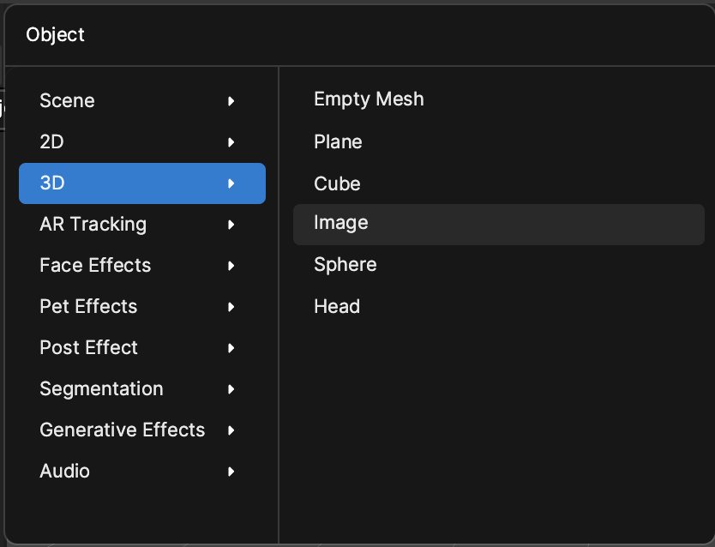Screen dimensions: 715x547
Task: Add a Plane object
Action: coord(499,141)
